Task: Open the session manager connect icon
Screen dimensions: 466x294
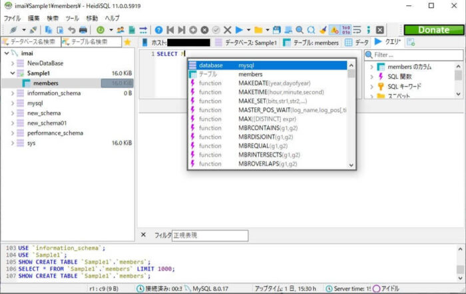Action: tap(13, 30)
